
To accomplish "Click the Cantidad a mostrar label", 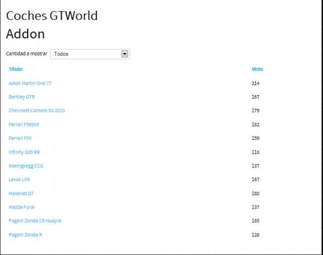I will coord(27,54).
